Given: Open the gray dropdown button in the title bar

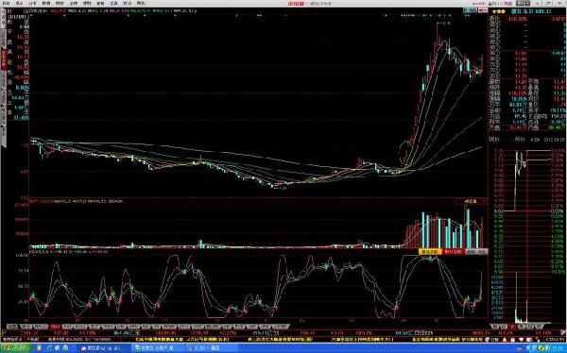Looking at the screenshot, I should (523, 3).
